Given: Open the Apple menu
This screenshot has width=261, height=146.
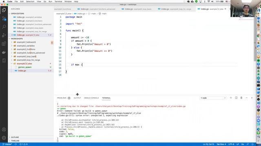Looking at the screenshot, I should coord(4,2).
